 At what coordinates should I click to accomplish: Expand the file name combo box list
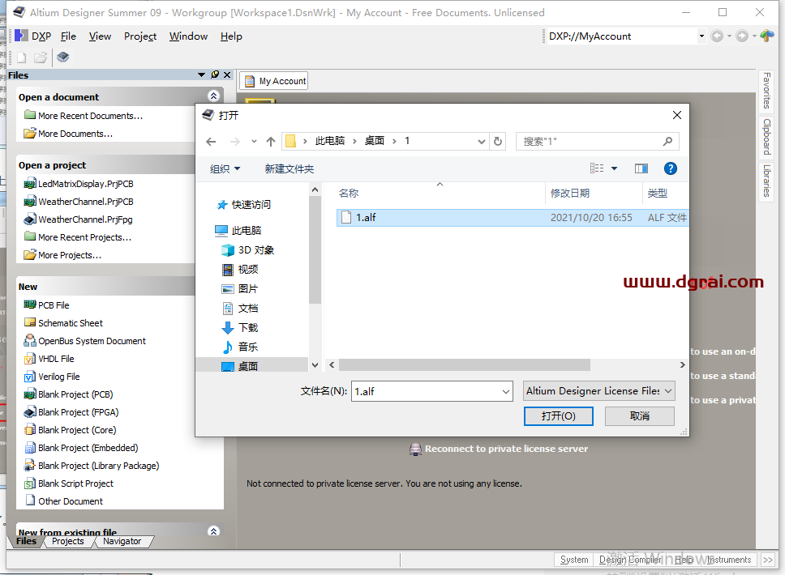(x=504, y=391)
